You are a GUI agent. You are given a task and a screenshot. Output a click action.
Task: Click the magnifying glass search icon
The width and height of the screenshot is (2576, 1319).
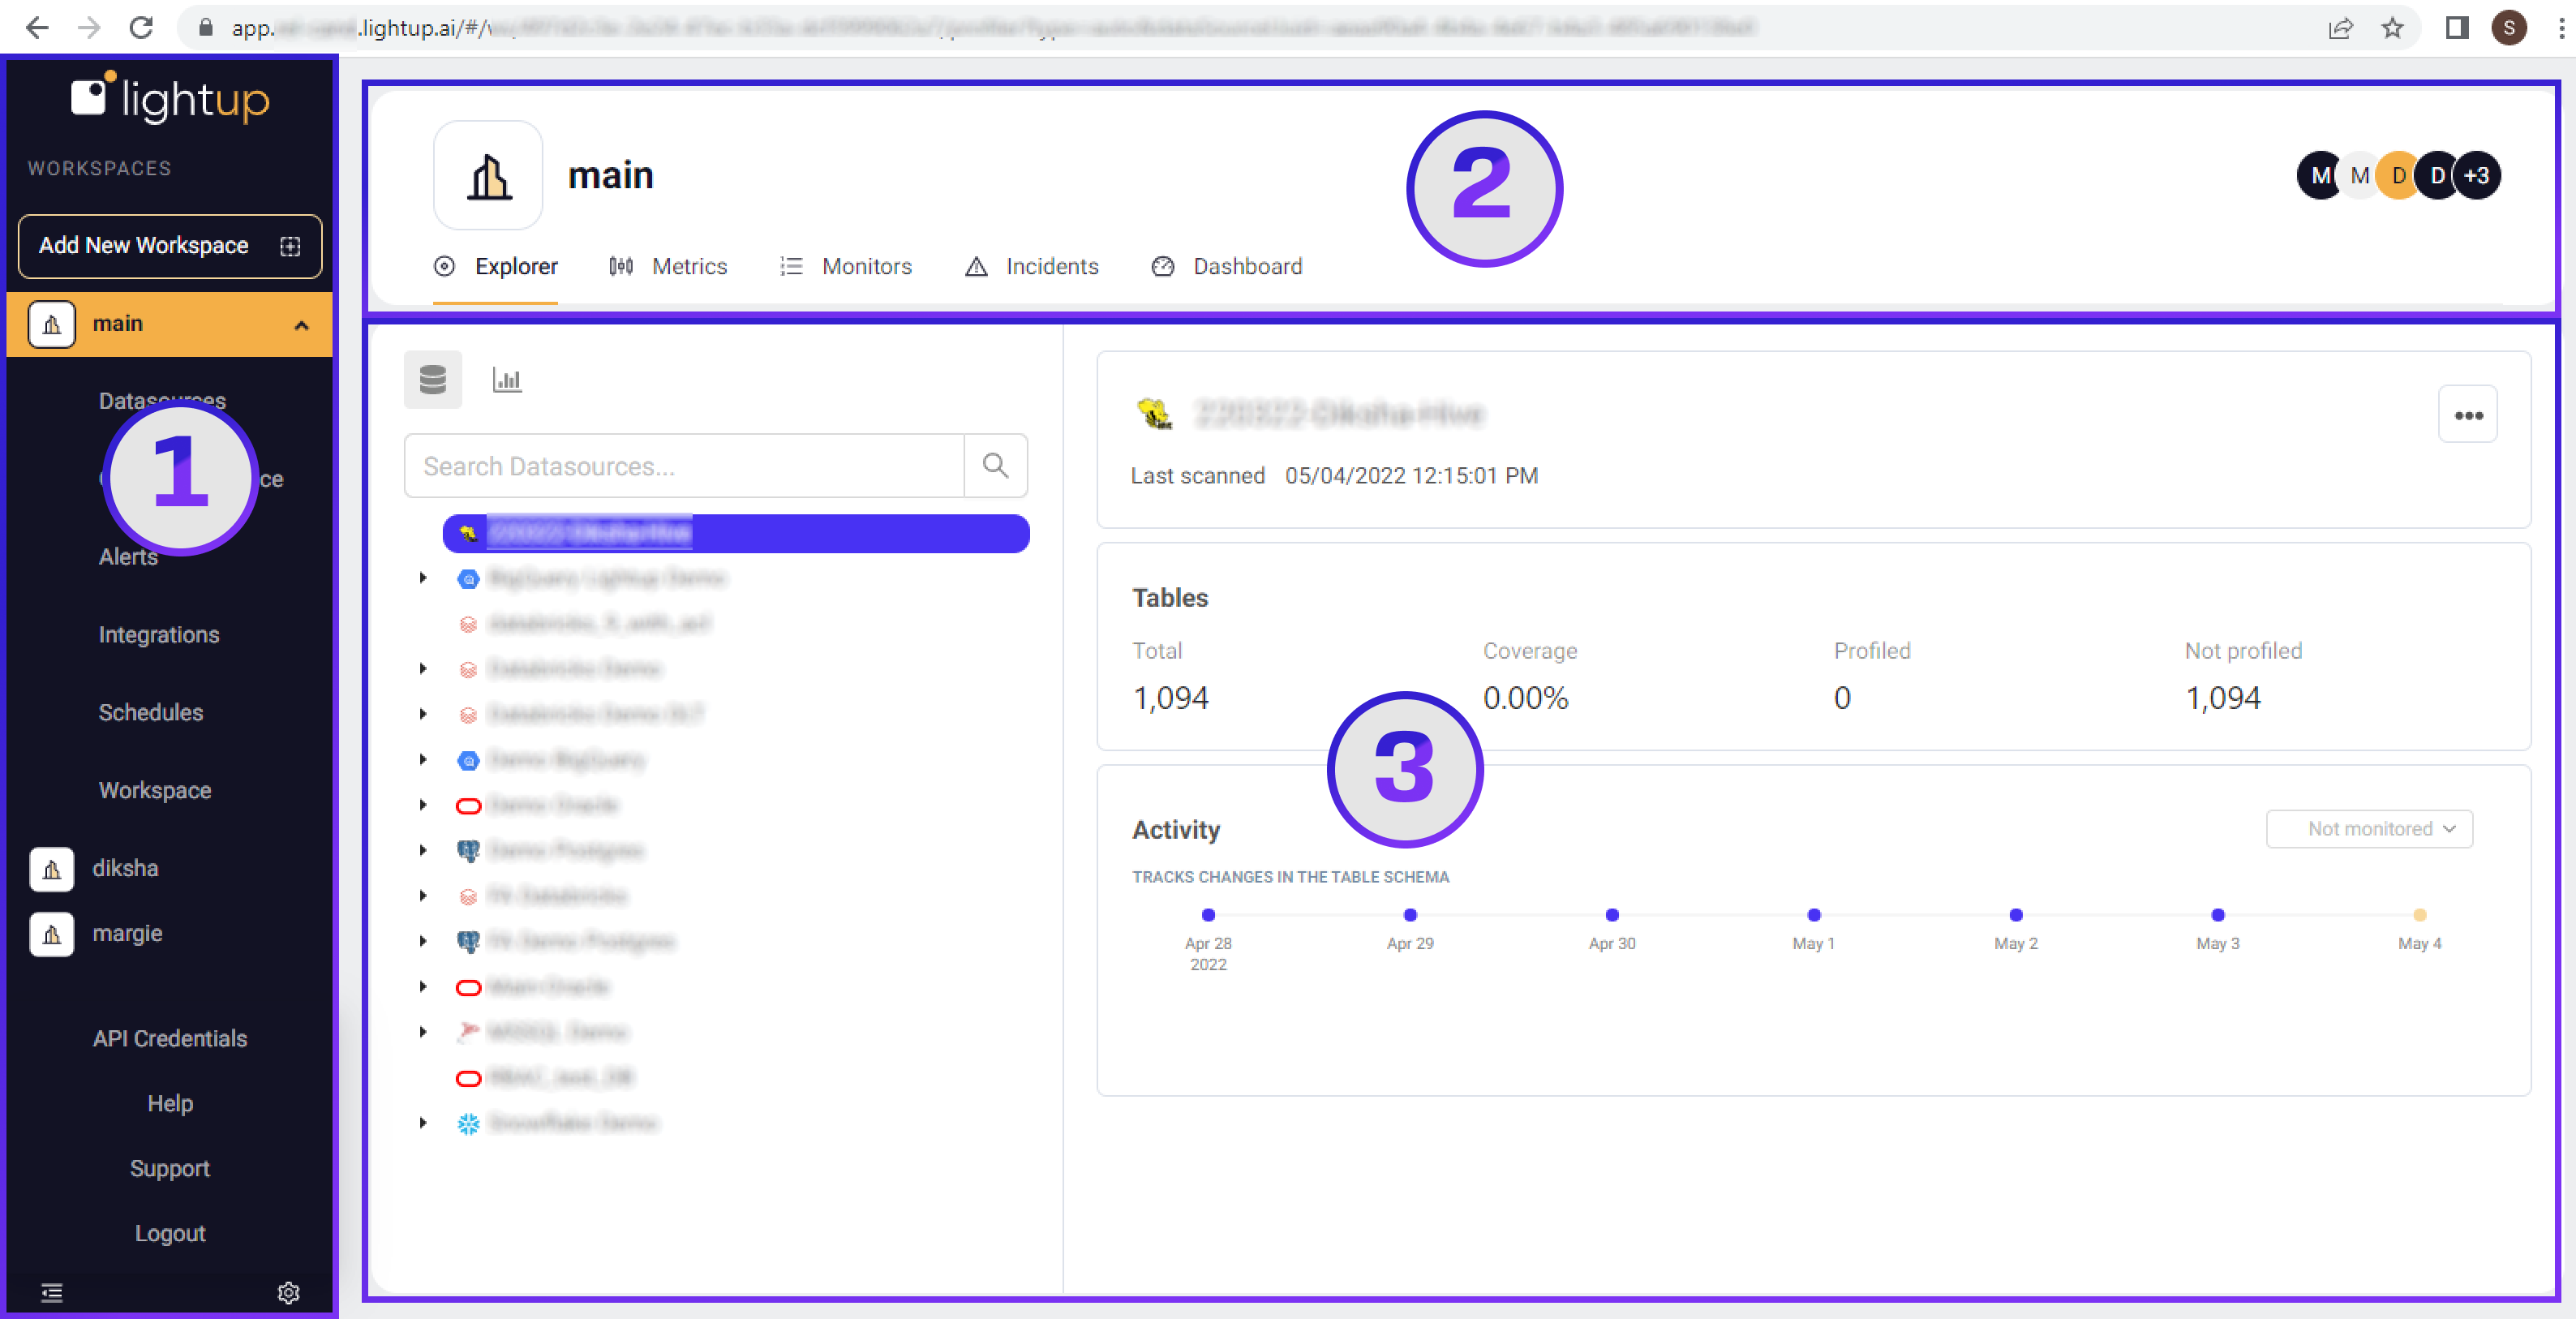click(x=994, y=465)
